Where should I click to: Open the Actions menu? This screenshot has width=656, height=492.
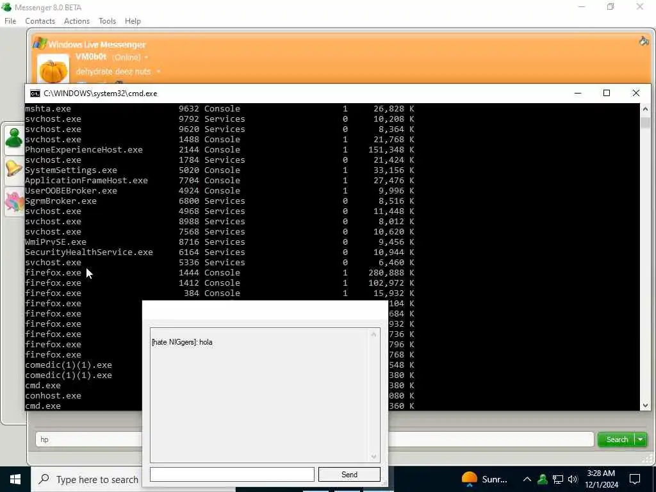point(77,21)
